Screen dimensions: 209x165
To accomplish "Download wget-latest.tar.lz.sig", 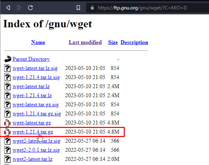I will coord(35,68).
